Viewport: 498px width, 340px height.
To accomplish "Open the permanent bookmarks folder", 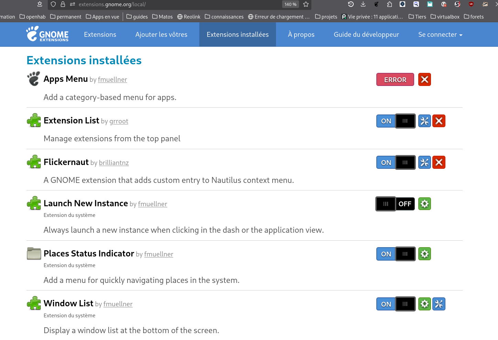I will pos(66,17).
